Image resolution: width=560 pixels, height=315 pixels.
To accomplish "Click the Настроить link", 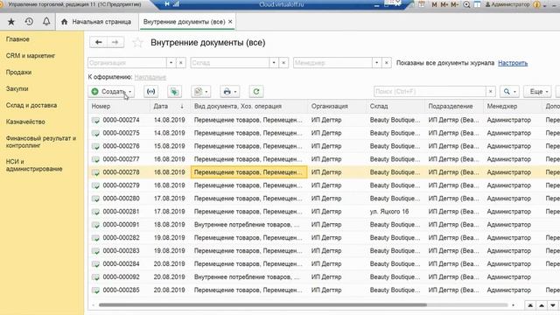I will 513,63.
